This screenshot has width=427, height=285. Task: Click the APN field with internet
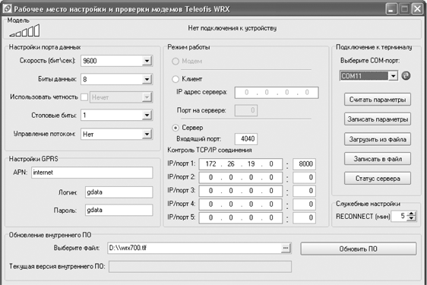92,173
